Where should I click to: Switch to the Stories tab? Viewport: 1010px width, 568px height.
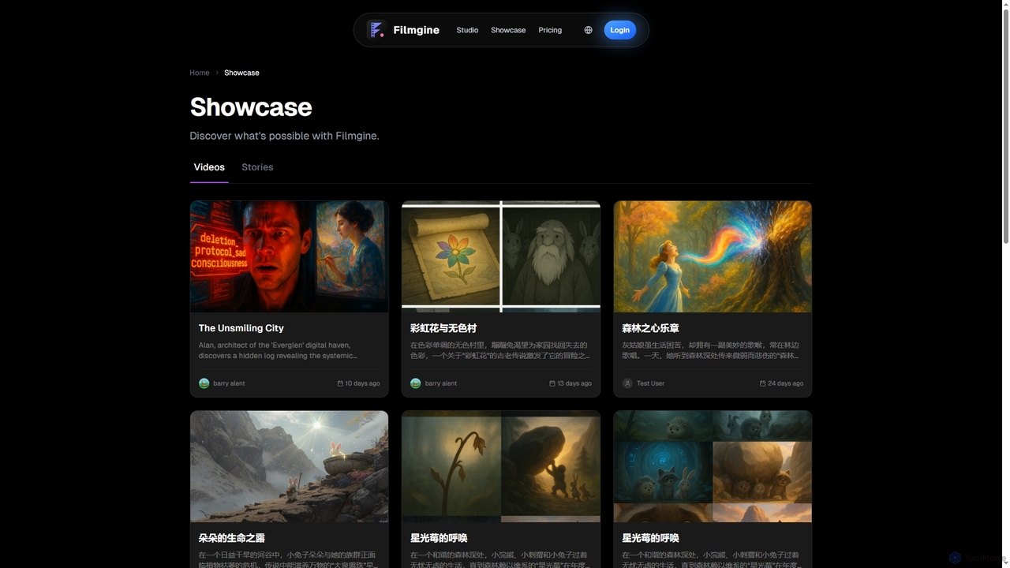click(x=257, y=167)
